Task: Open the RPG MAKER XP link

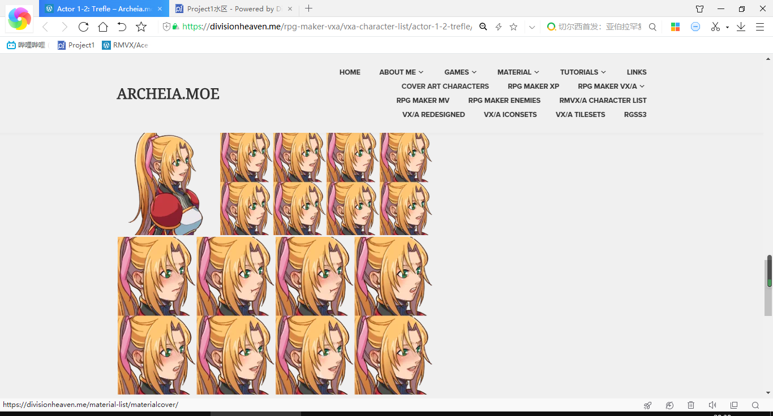Action: point(533,86)
